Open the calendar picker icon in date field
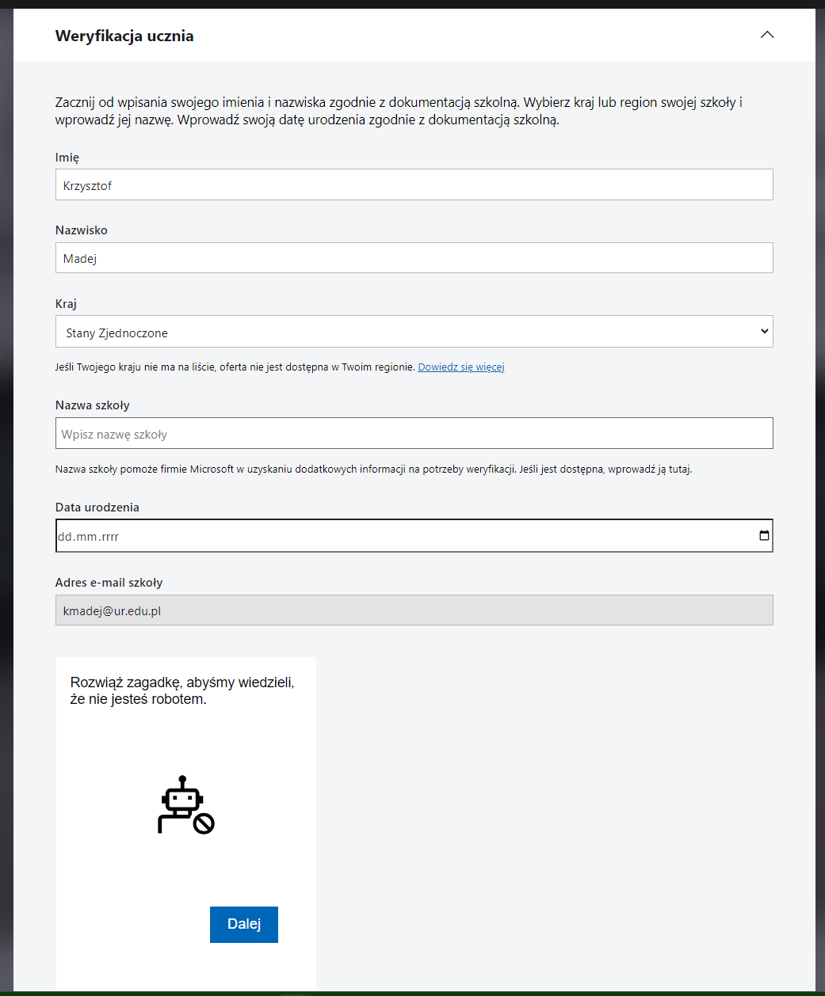This screenshot has height=996, width=825. click(764, 536)
